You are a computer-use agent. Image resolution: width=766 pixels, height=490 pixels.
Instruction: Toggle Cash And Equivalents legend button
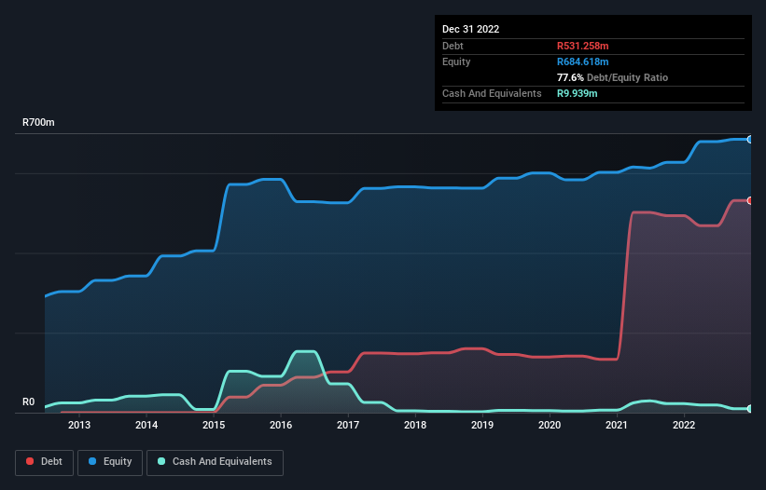pyautogui.click(x=215, y=462)
